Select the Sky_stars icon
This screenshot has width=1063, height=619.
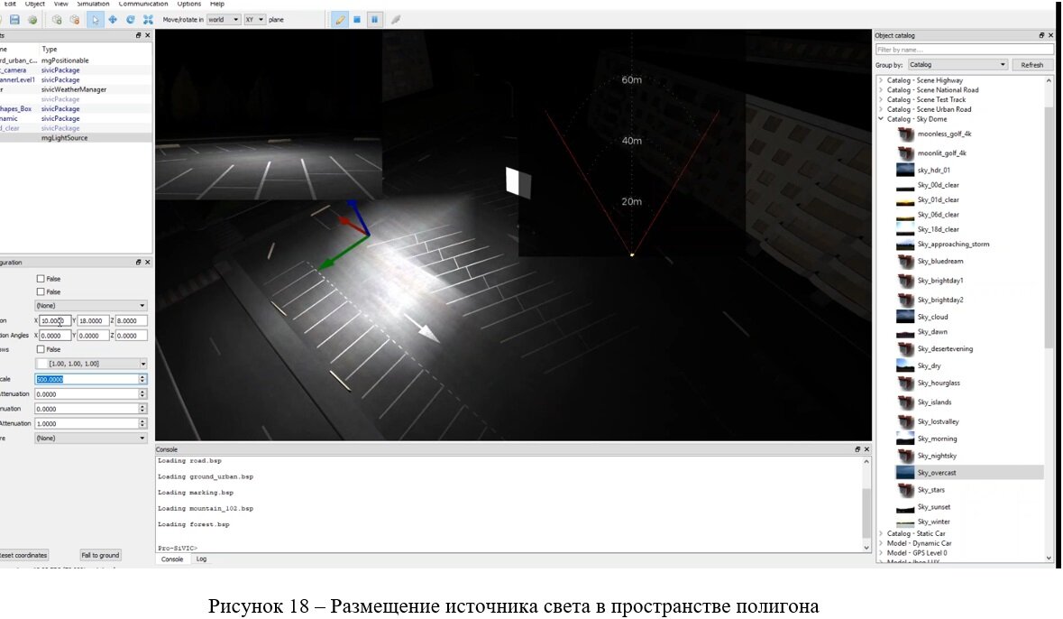coord(906,490)
